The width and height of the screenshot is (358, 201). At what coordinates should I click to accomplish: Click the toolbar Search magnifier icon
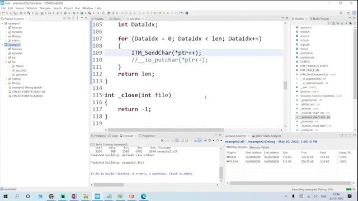[x=341, y=13]
